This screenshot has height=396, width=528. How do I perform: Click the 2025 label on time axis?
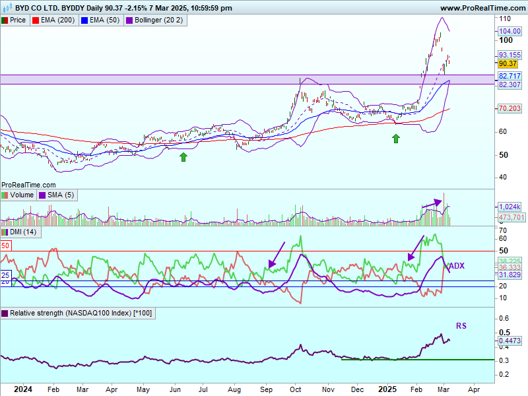(387, 390)
